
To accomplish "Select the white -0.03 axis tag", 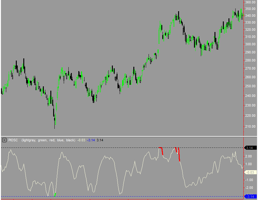I will (250, 172).
